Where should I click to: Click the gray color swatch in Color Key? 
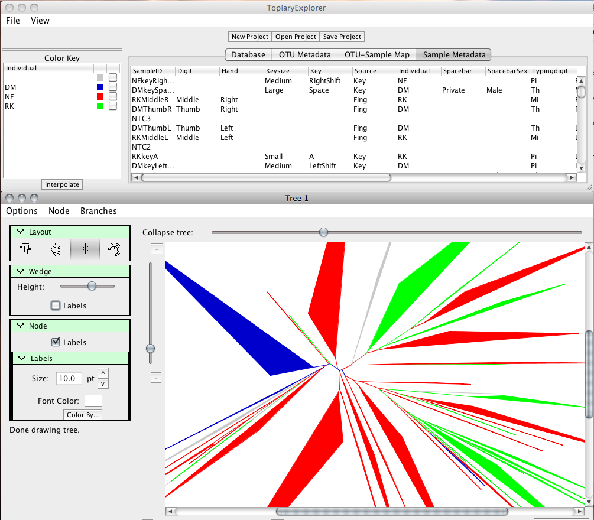[x=100, y=77]
